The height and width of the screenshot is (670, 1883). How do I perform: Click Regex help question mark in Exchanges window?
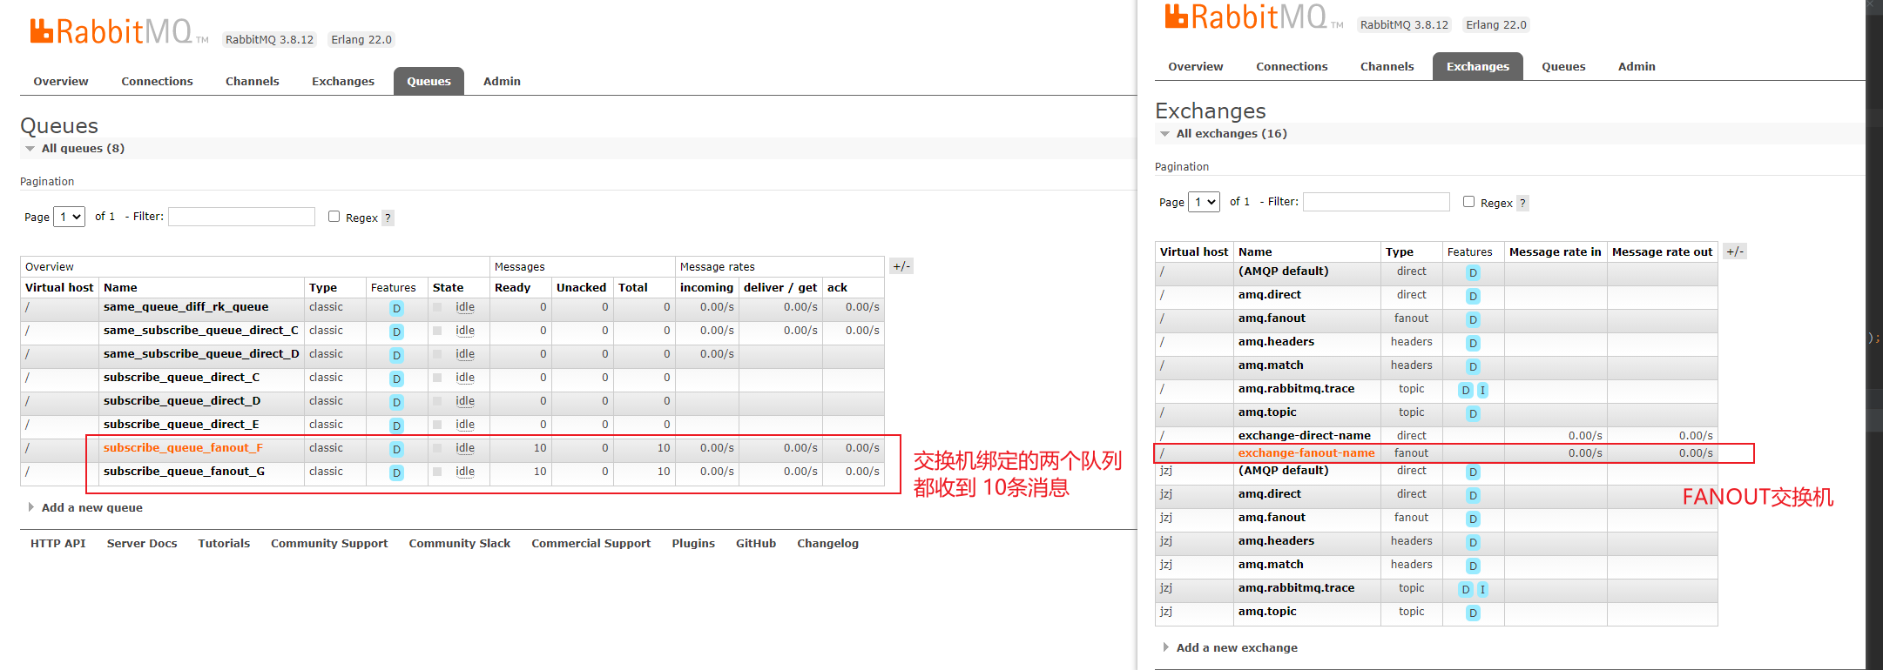[x=1522, y=203]
